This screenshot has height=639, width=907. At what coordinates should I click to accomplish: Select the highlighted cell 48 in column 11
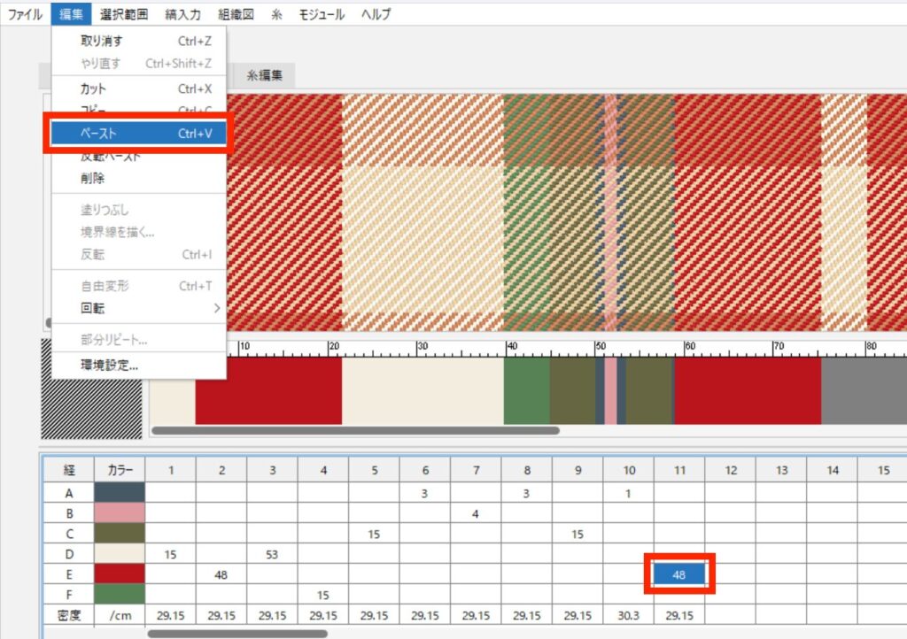(679, 574)
